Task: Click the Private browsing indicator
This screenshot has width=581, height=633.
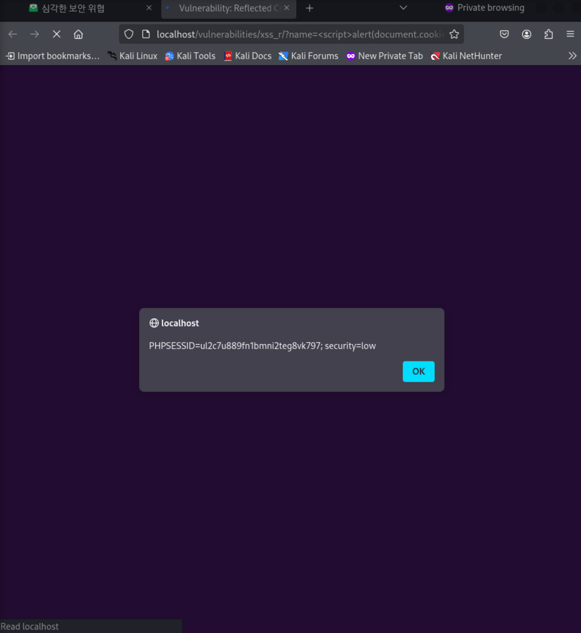Action: pos(485,8)
